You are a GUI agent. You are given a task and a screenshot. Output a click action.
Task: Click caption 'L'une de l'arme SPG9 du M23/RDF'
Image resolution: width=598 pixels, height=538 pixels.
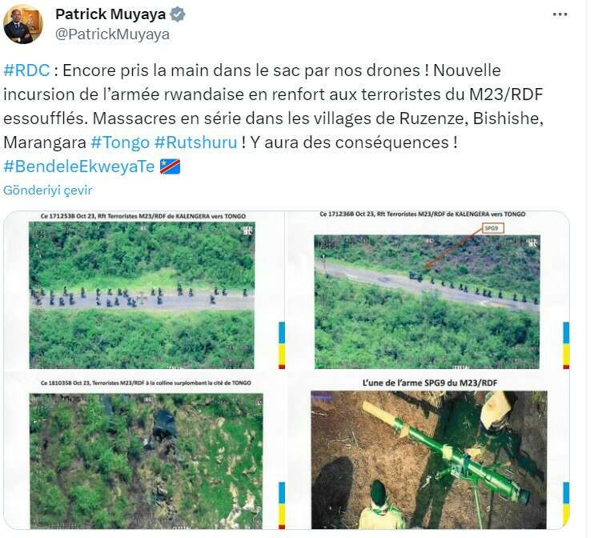pos(430,383)
